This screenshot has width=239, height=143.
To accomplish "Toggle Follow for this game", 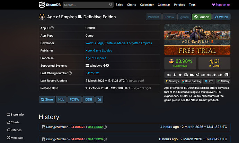I will click(169, 17).
